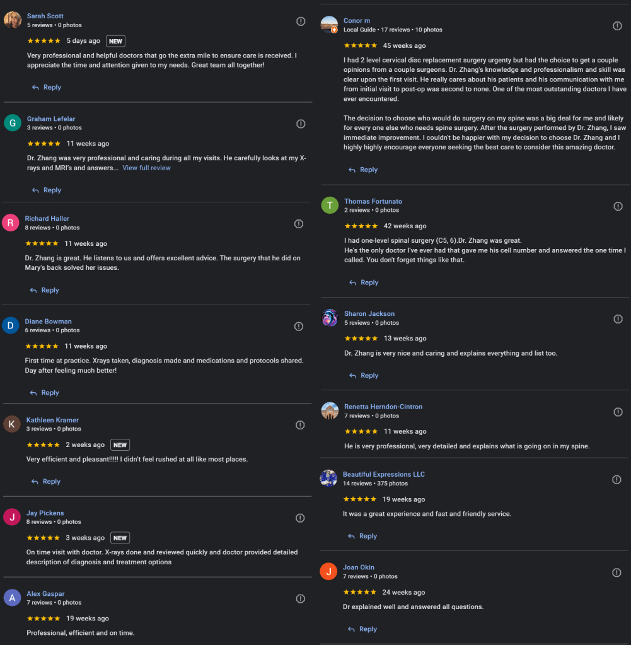Open Jay Pickens' reviewer profile name
Image resolution: width=631 pixels, height=645 pixels.
point(45,513)
